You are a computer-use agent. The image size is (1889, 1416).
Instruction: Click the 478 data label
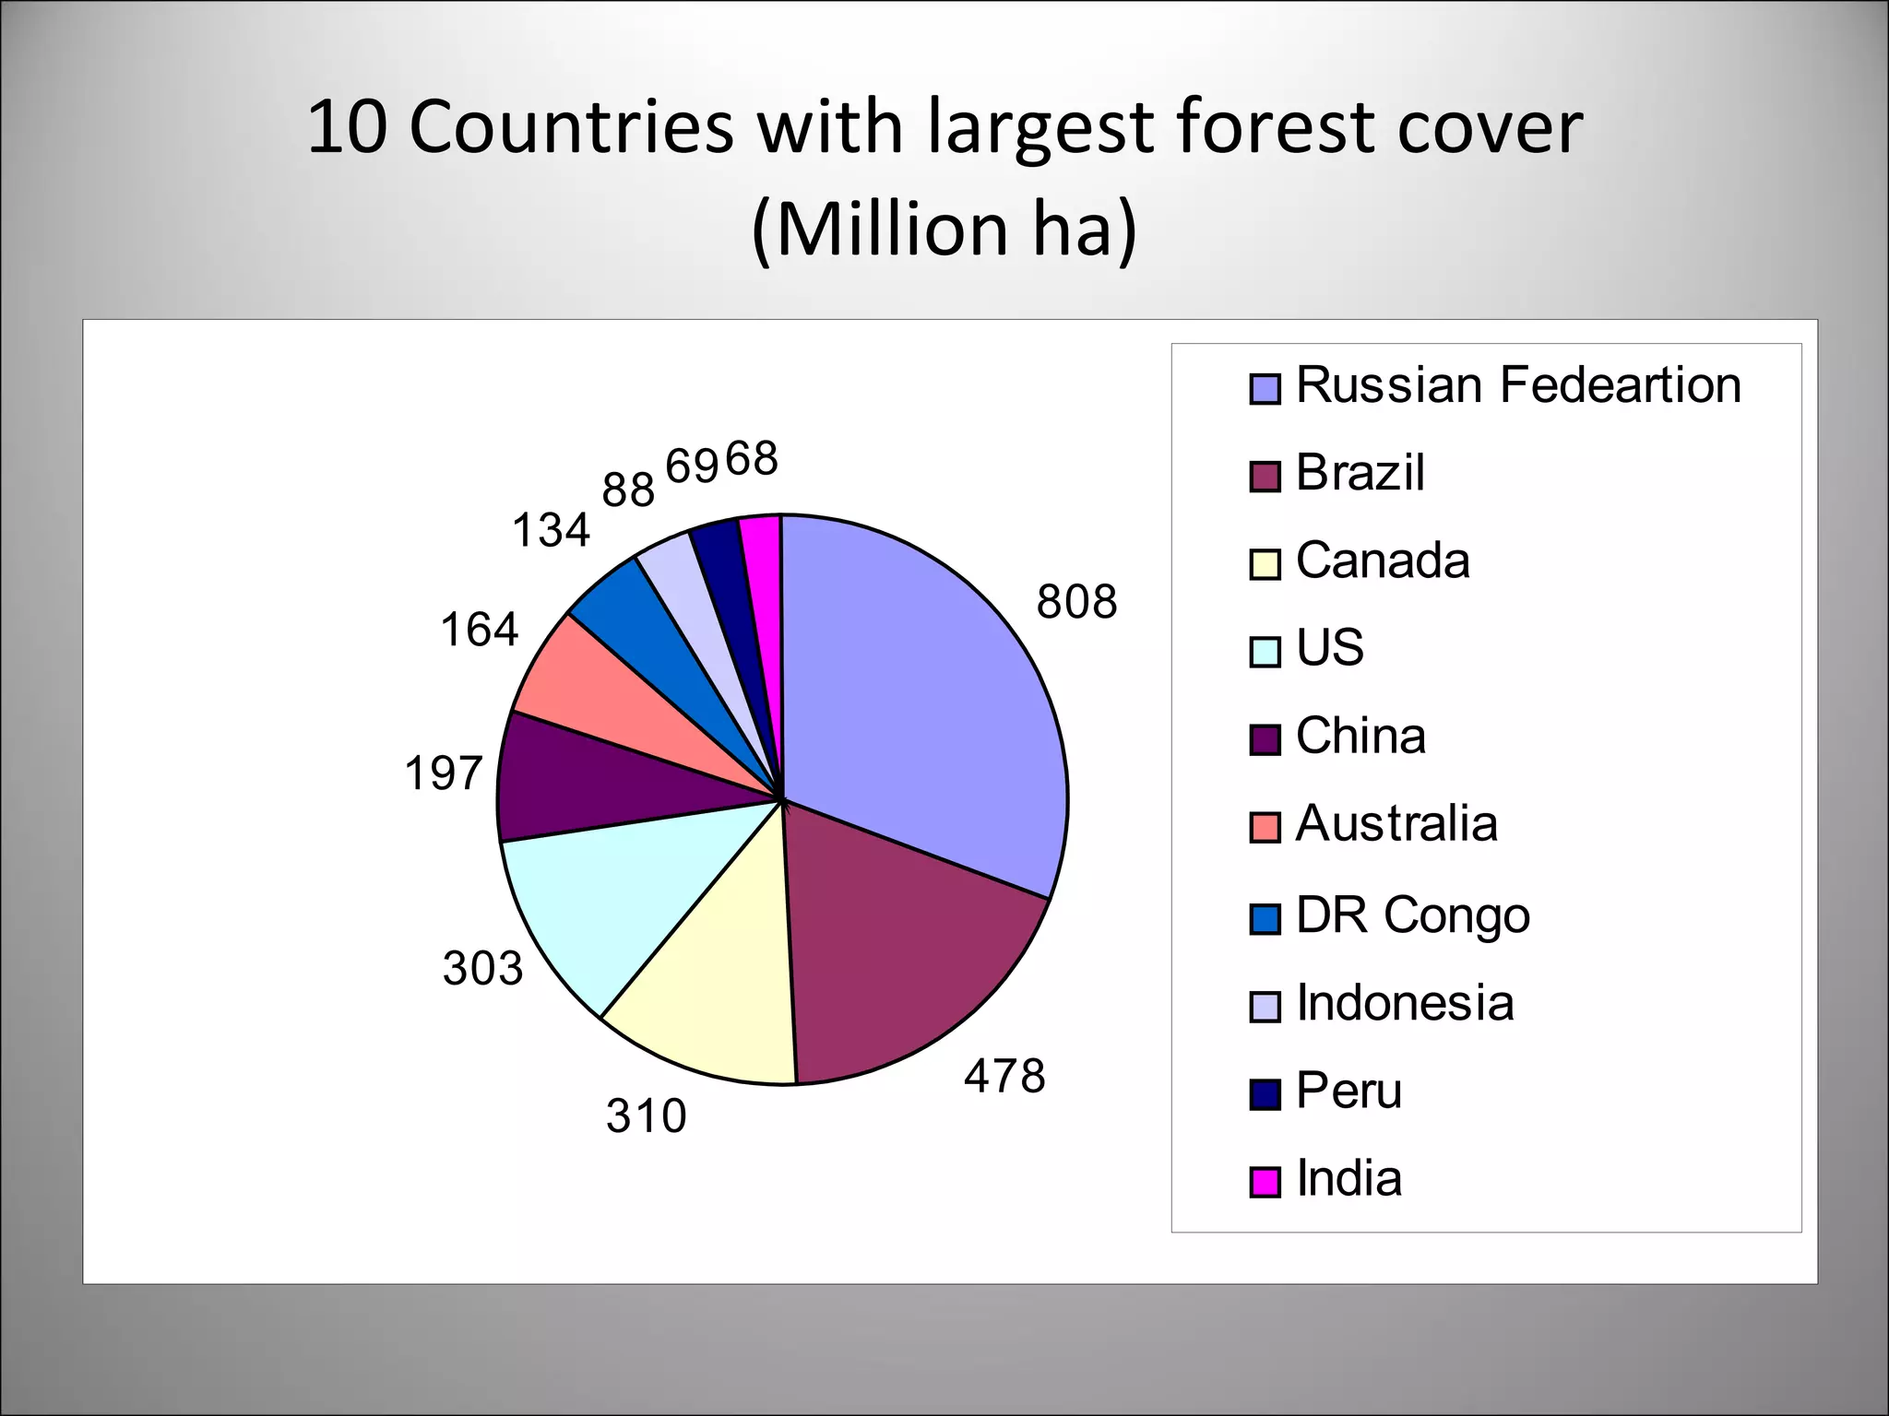(x=1004, y=1076)
